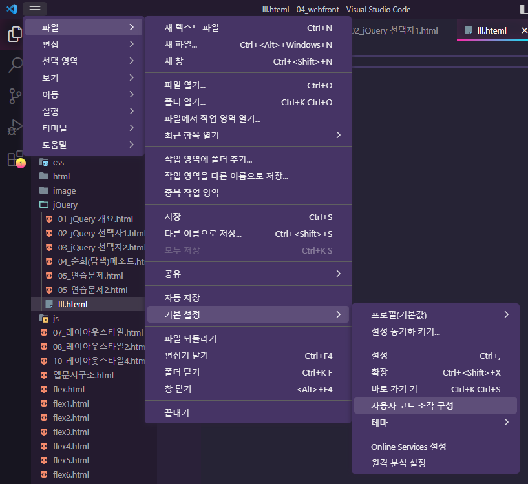
Task: Open 05_연습문제.html file
Action: point(87,276)
